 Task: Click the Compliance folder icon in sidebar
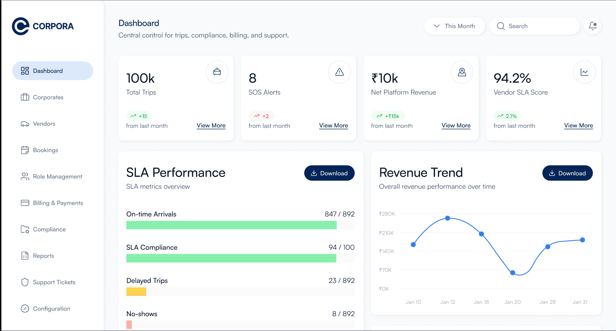pyautogui.click(x=25, y=229)
